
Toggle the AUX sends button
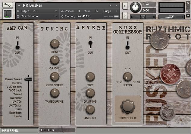click(188, 11)
